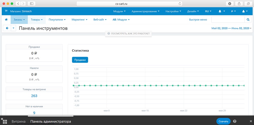Switch to Витрина tab
The image size is (254, 125).
pos(19,121)
